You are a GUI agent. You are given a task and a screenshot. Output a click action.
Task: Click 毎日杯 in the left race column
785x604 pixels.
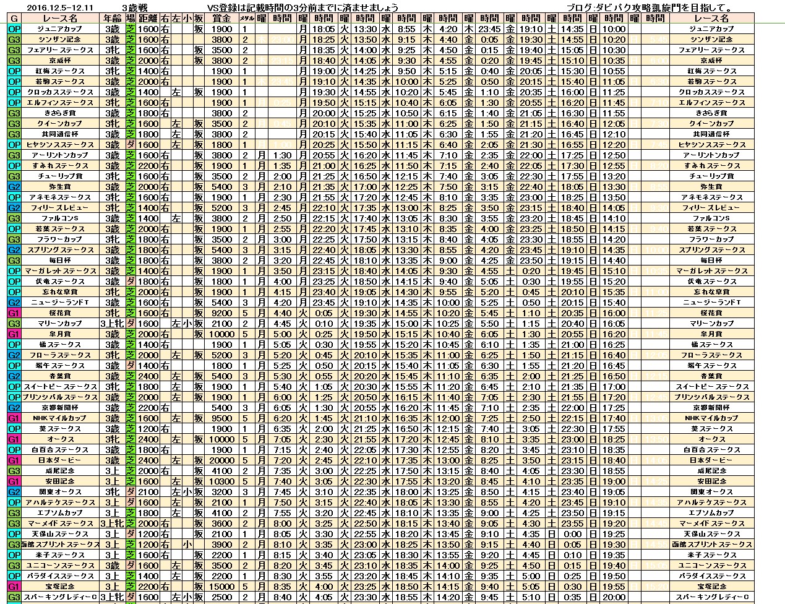click(59, 261)
